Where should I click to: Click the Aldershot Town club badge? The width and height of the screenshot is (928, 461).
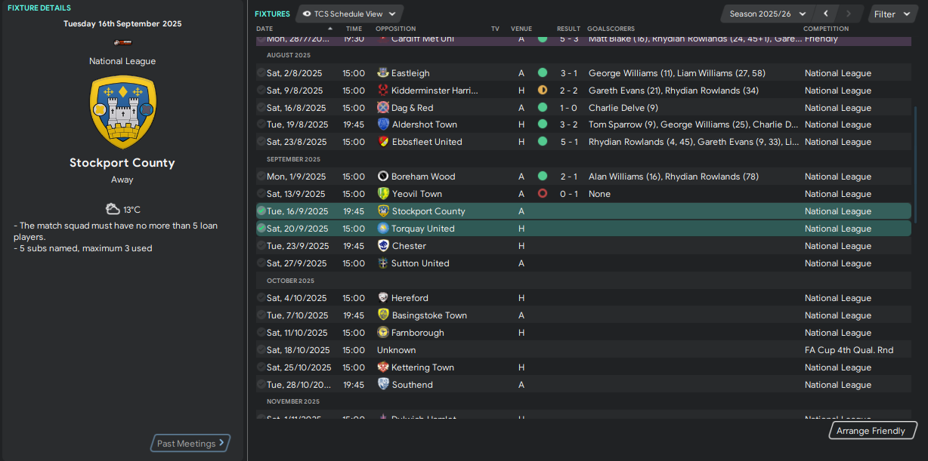click(x=384, y=124)
